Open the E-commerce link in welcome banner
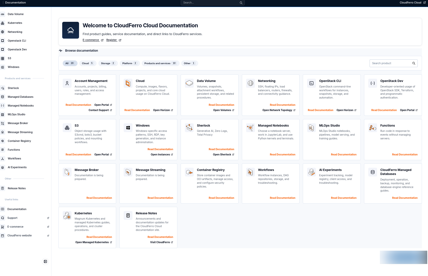428x276 pixels. (x=93, y=40)
